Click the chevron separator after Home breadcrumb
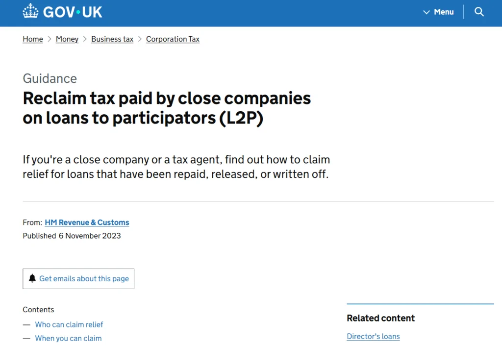Screen dimensions: 502x346 pos(50,39)
